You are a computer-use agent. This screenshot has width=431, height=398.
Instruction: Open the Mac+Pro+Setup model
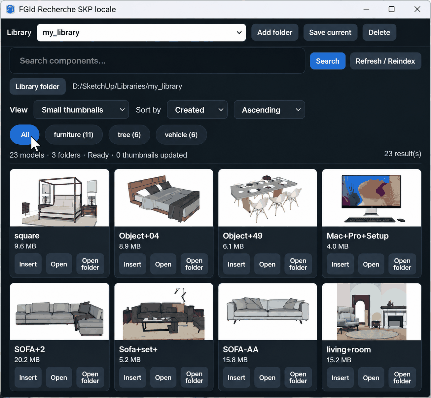click(x=371, y=264)
